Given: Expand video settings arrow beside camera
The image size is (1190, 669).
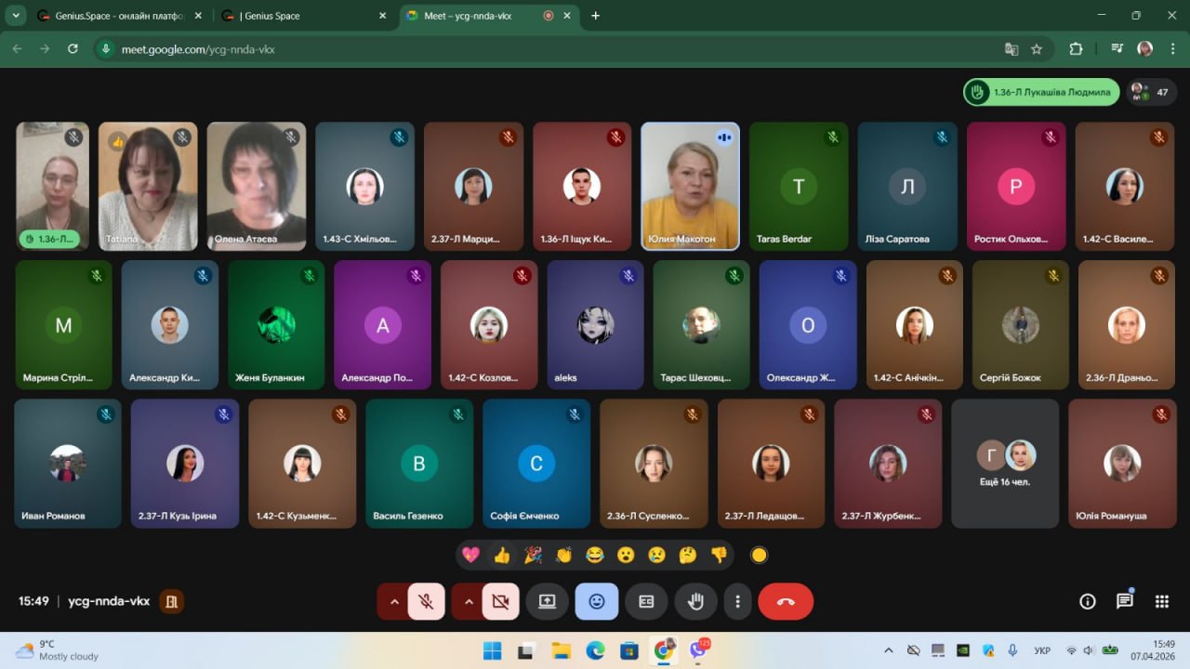Looking at the screenshot, I should pyautogui.click(x=468, y=602).
